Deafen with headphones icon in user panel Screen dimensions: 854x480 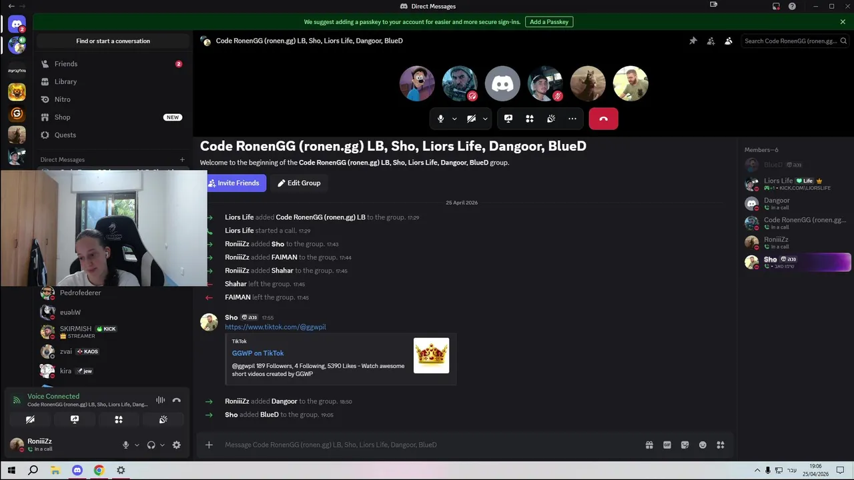click(x=151, y=445)
